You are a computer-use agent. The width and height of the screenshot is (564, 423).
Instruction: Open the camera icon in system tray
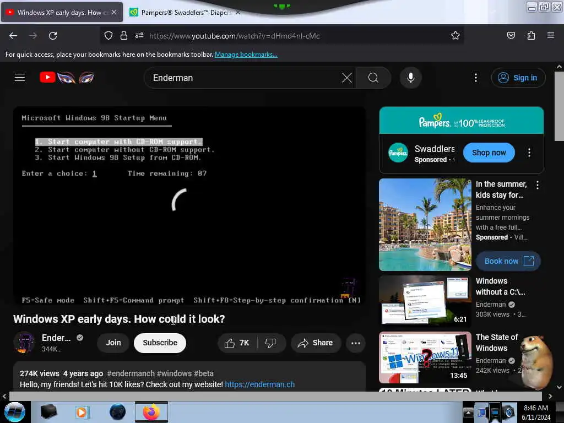pyautogui.click(x=509, y=412)
